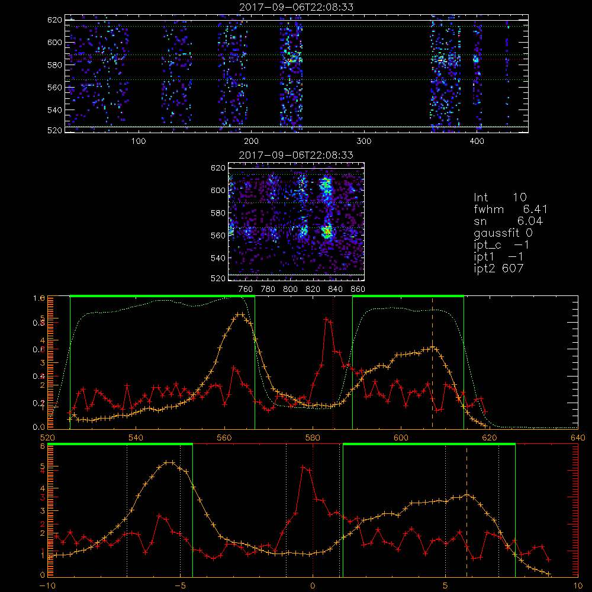Image resolution: width=592 pixels, height=592 pixels.
Task: Click the -10 x-axis label of lowest plot
Action: coord(47,586)
